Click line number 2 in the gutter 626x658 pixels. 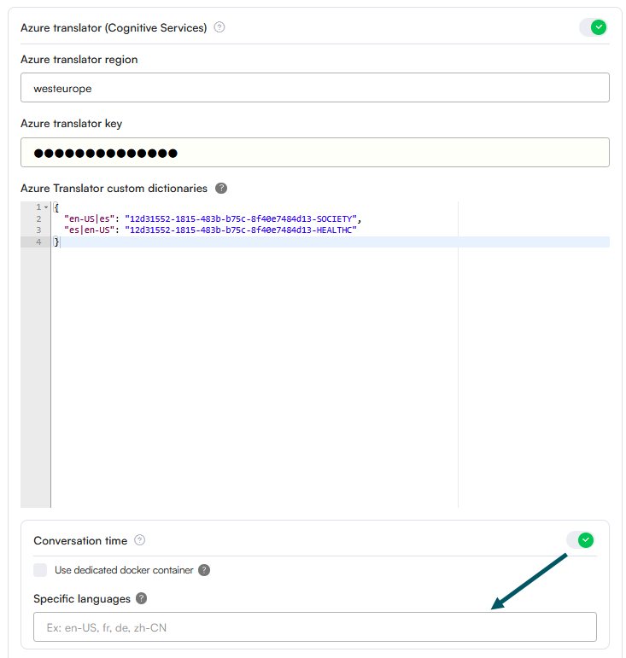(x=38, y=219)
